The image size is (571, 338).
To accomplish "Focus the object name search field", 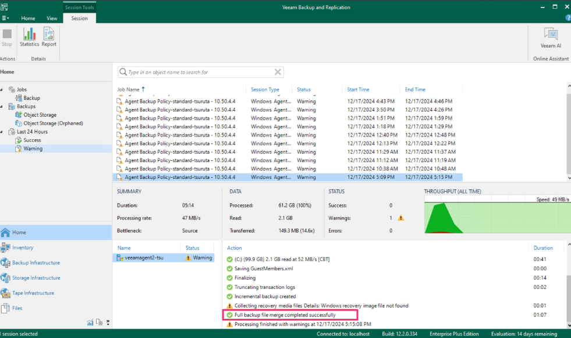I will click(x=201, y=72).
